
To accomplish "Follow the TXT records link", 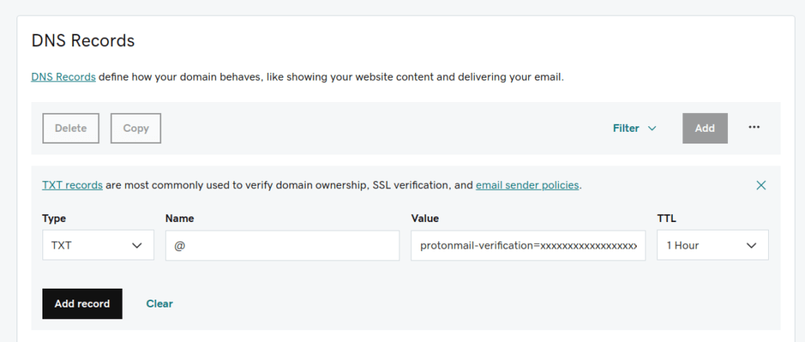I will point(72,185).
